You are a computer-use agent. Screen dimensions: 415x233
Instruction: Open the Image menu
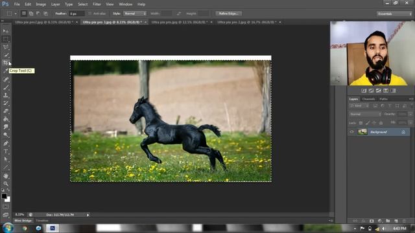coord(41,5)
